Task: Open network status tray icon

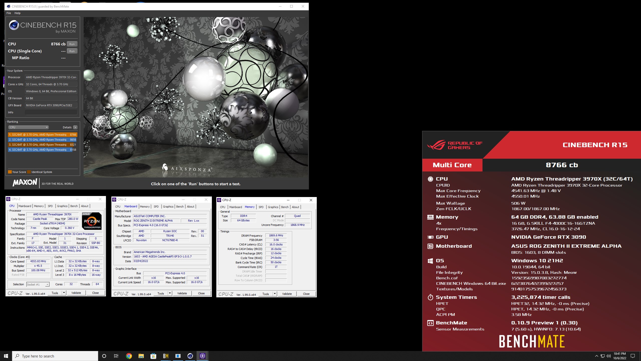Action: [x=603, y=356]
